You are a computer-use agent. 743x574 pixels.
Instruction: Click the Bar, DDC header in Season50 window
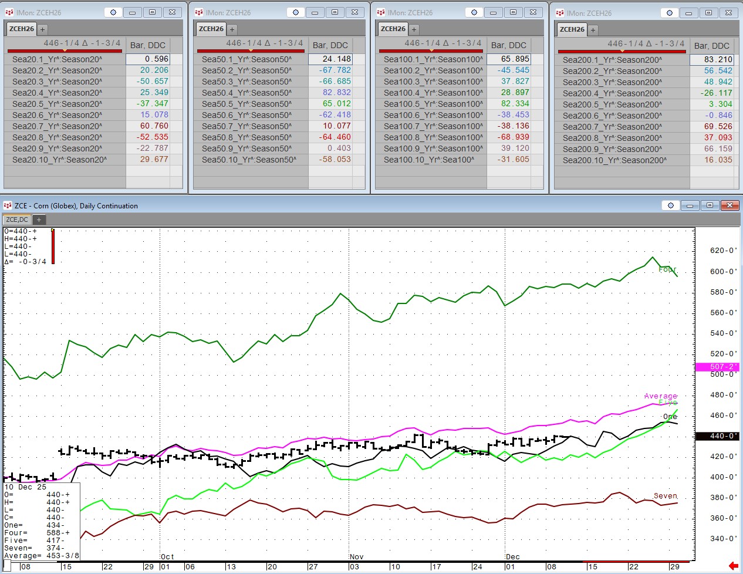[x=330, y=45]
